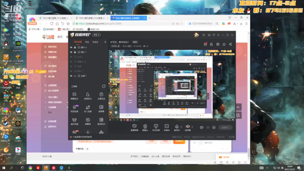
Task: Expand the mode switch pill beside logo
Action: [x=97, y=35]
